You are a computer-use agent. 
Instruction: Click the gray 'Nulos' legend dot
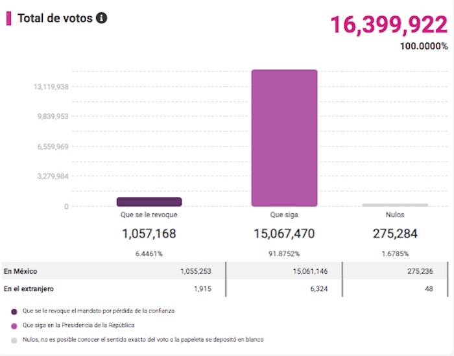14,339
